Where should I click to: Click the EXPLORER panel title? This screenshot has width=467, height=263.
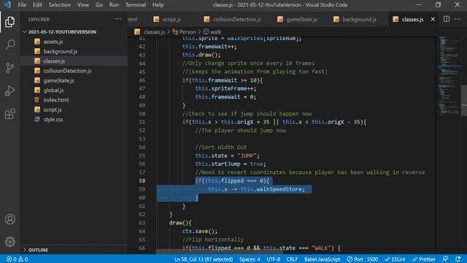click(x=39, y=20)
